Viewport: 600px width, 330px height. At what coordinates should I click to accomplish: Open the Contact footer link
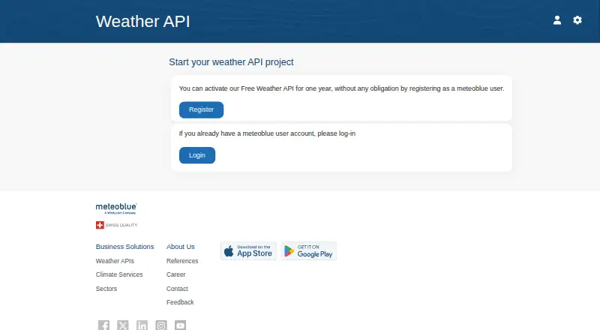click(x=177, y=289)
